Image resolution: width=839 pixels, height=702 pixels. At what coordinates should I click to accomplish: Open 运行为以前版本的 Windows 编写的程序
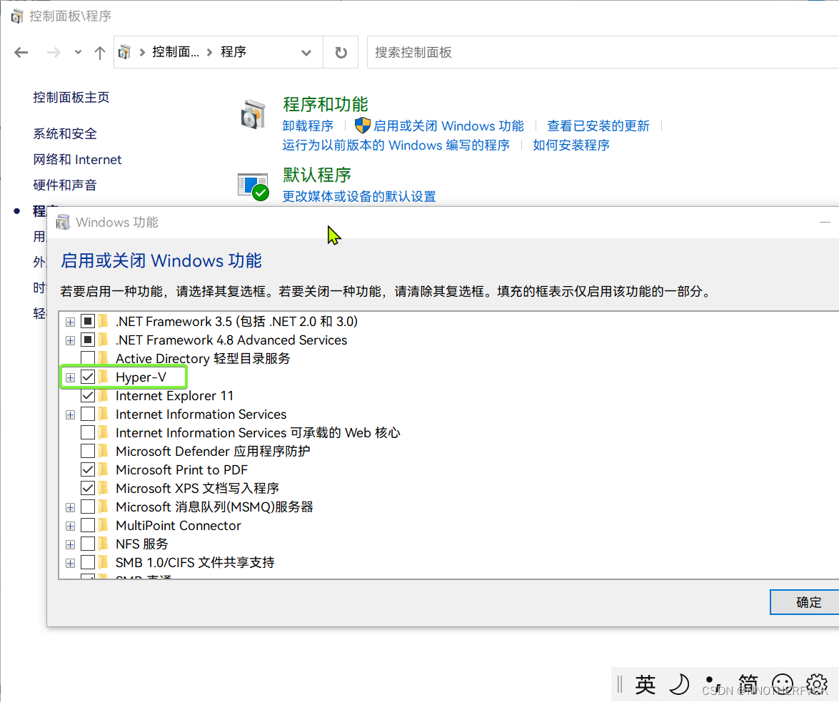(396, 146)
